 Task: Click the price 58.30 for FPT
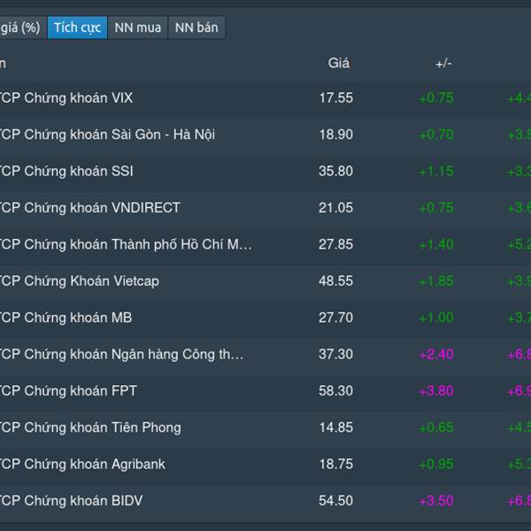pos(335,391)
